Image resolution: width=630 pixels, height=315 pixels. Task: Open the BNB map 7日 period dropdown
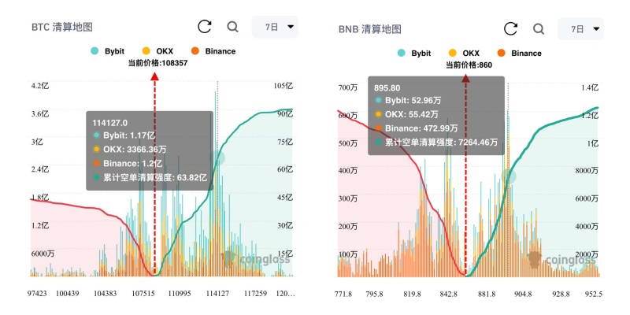coord(581,29)
